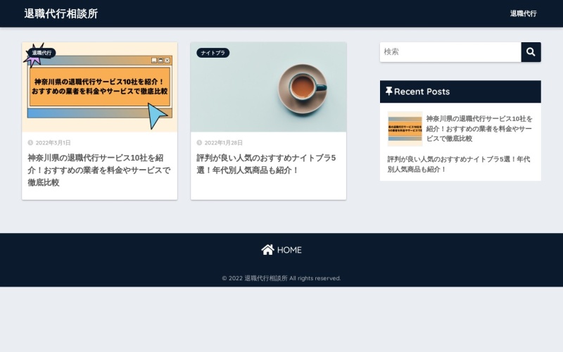Open the ナイトブラ5選 link in Recent Posts
The width and height of the screenshot is (563, 352).
pos(459,164)
